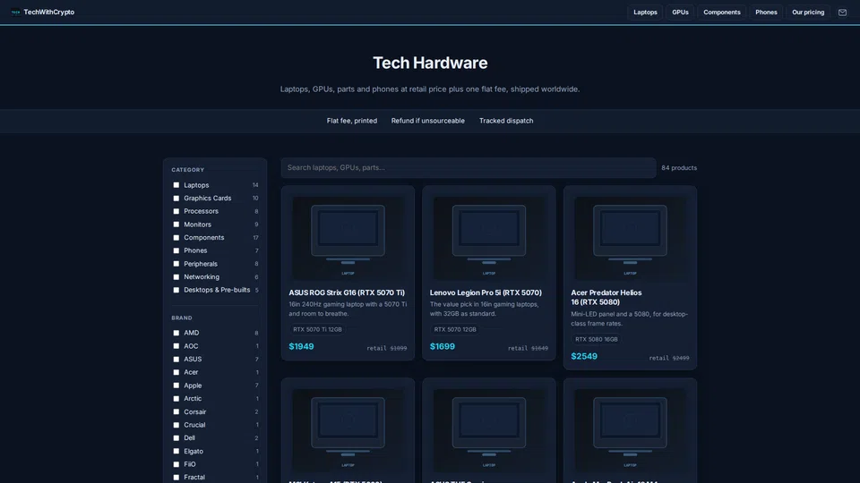Open the GPUs nav item

680,12
